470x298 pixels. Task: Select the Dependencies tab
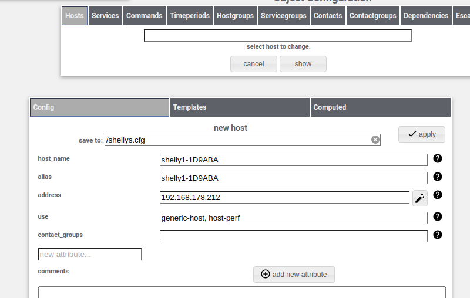(x=426, y=16)
